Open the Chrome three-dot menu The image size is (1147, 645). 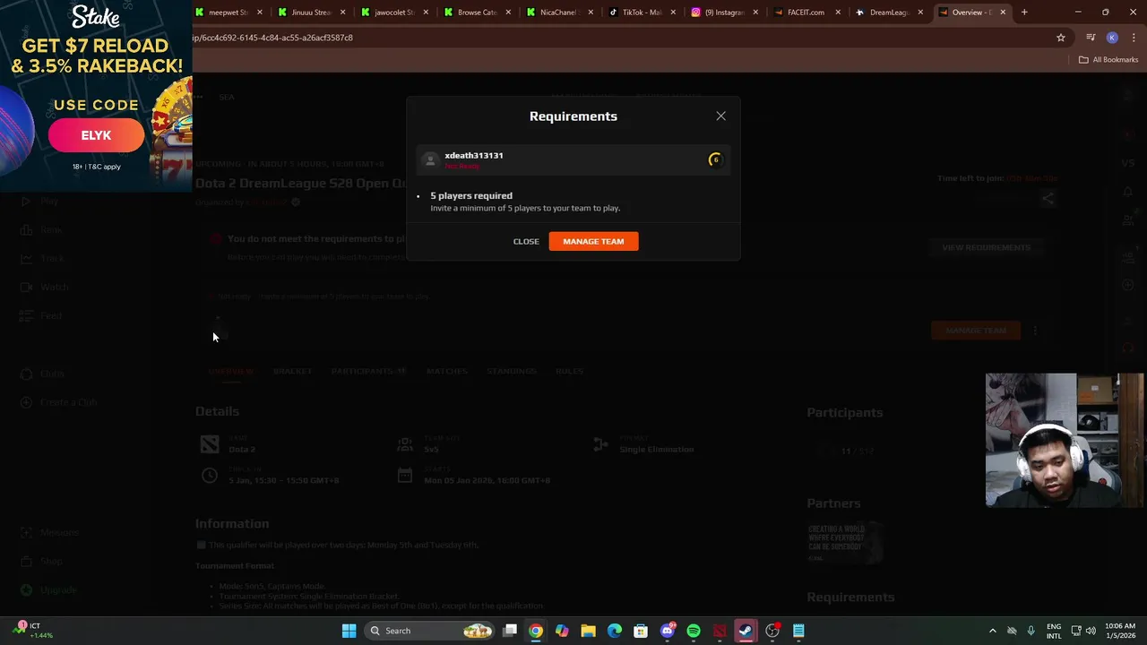tap(1134, 38)
